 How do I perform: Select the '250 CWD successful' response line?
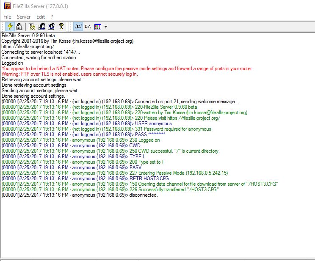coord(111,151)
